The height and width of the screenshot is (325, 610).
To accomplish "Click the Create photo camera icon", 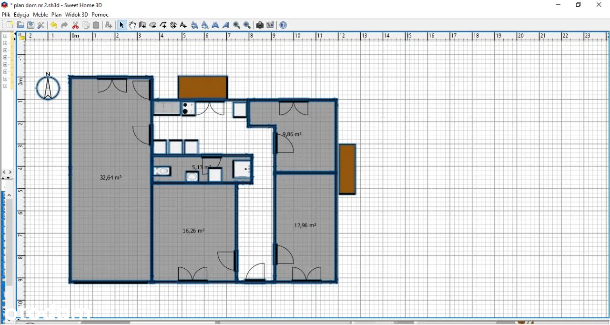I will (x=260, y=25).
